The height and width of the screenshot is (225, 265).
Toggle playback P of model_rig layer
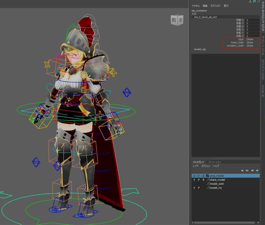pyautogui.click(x=199, y=188)
